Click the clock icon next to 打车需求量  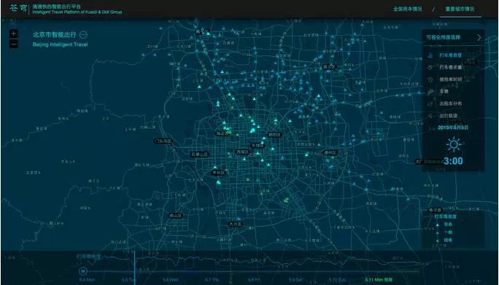(x=430, y=68)
